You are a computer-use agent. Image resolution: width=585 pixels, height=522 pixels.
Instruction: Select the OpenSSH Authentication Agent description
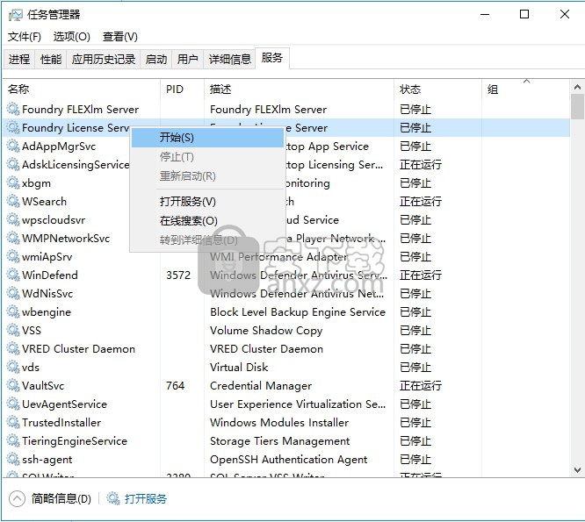(x=288, y=460)
